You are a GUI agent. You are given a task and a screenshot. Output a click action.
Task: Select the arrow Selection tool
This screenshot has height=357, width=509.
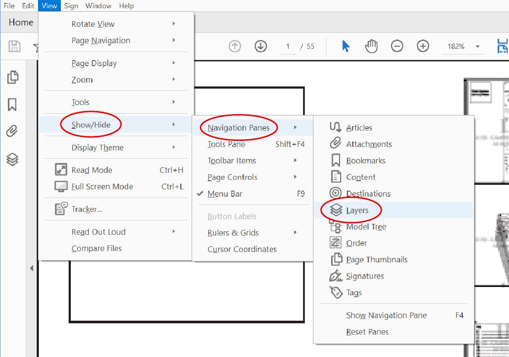click(x=346, y=46)
